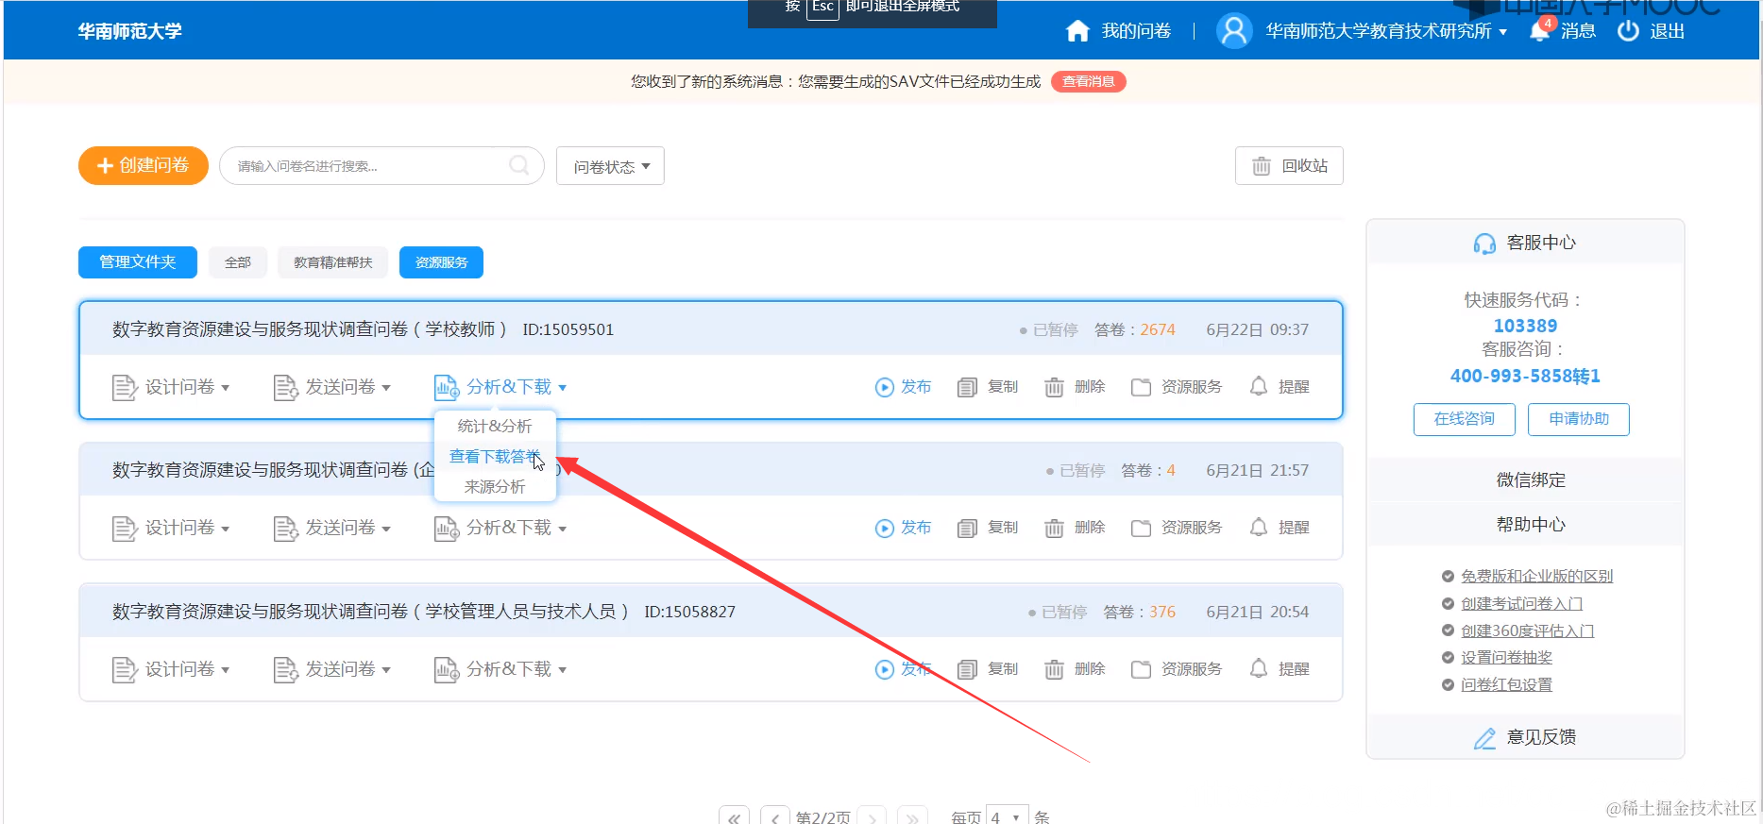Screen dimensions: 1763x824
Task: Expand 设计问卷 arrow for 学校教师 survey
Action: coord(225,388)
